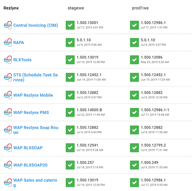This screenshot has width=196, height=191.
Task: Select prod1we release 1.500.12086
Action: (x=152, y=57)
